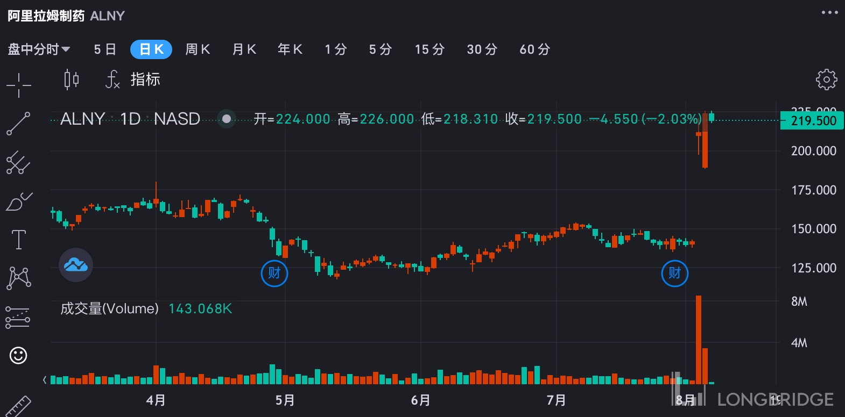Open the 指标 indicators button

click(x=145, y=80)
